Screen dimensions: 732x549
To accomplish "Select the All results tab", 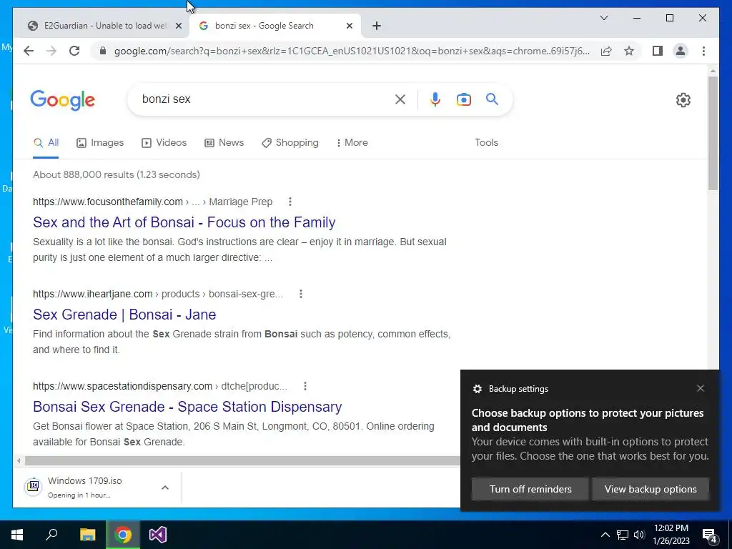I will coord(46,143).
